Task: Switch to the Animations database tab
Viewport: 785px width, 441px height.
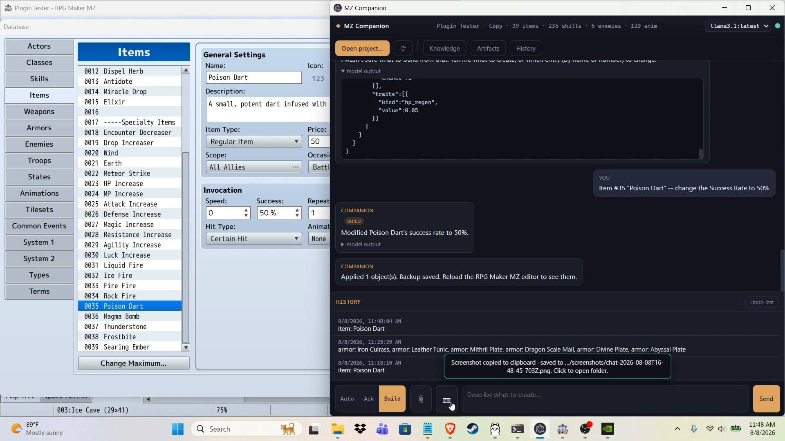Action: click(39, 193)
